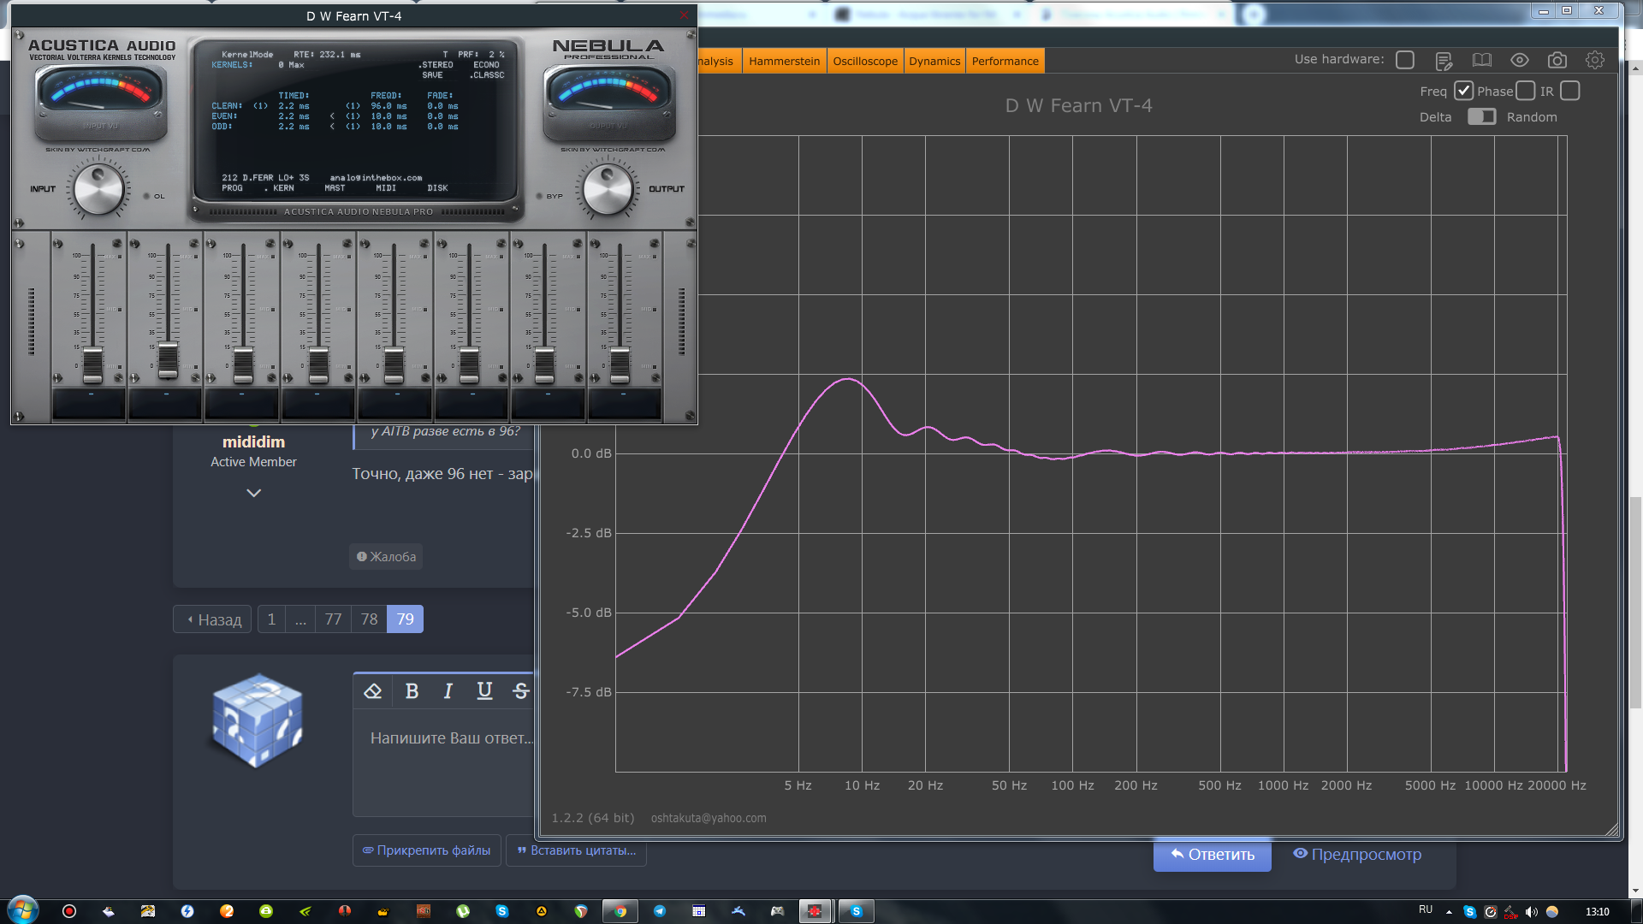Click the RU language indicator

[x=1426, y=909]
